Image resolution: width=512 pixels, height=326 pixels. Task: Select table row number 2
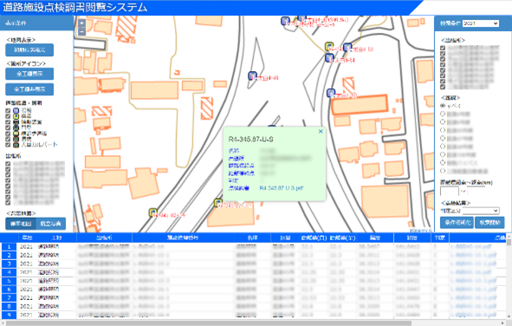point(9,256)
